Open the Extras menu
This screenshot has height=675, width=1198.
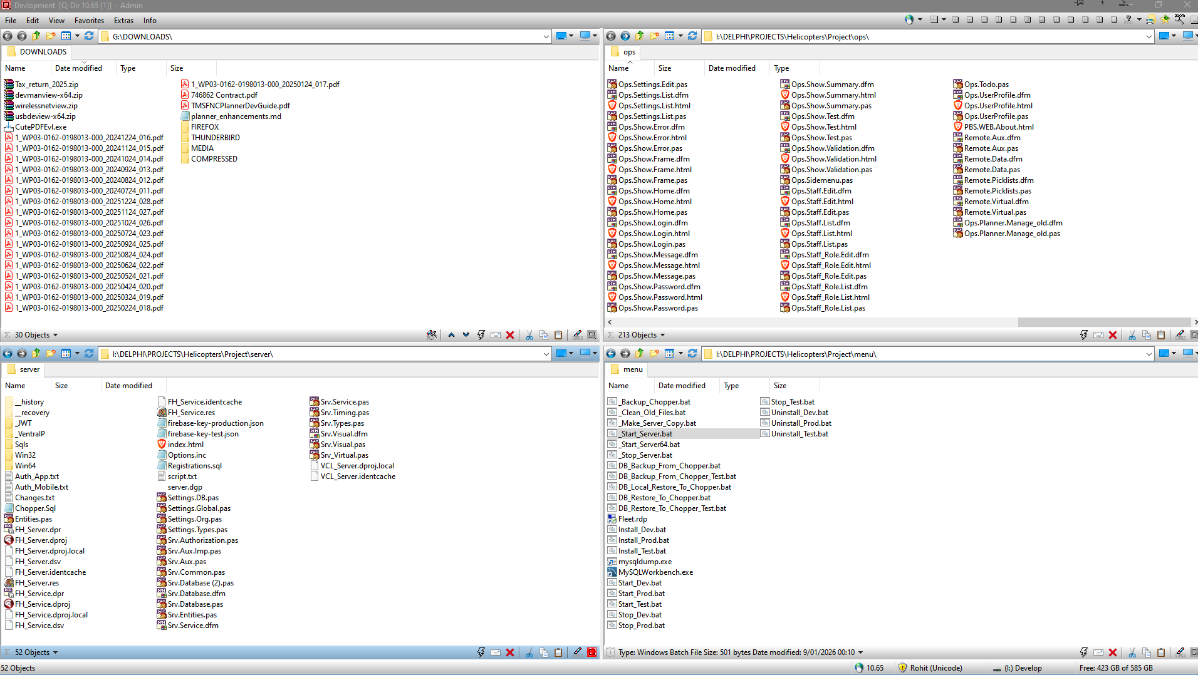pos(123,21)
